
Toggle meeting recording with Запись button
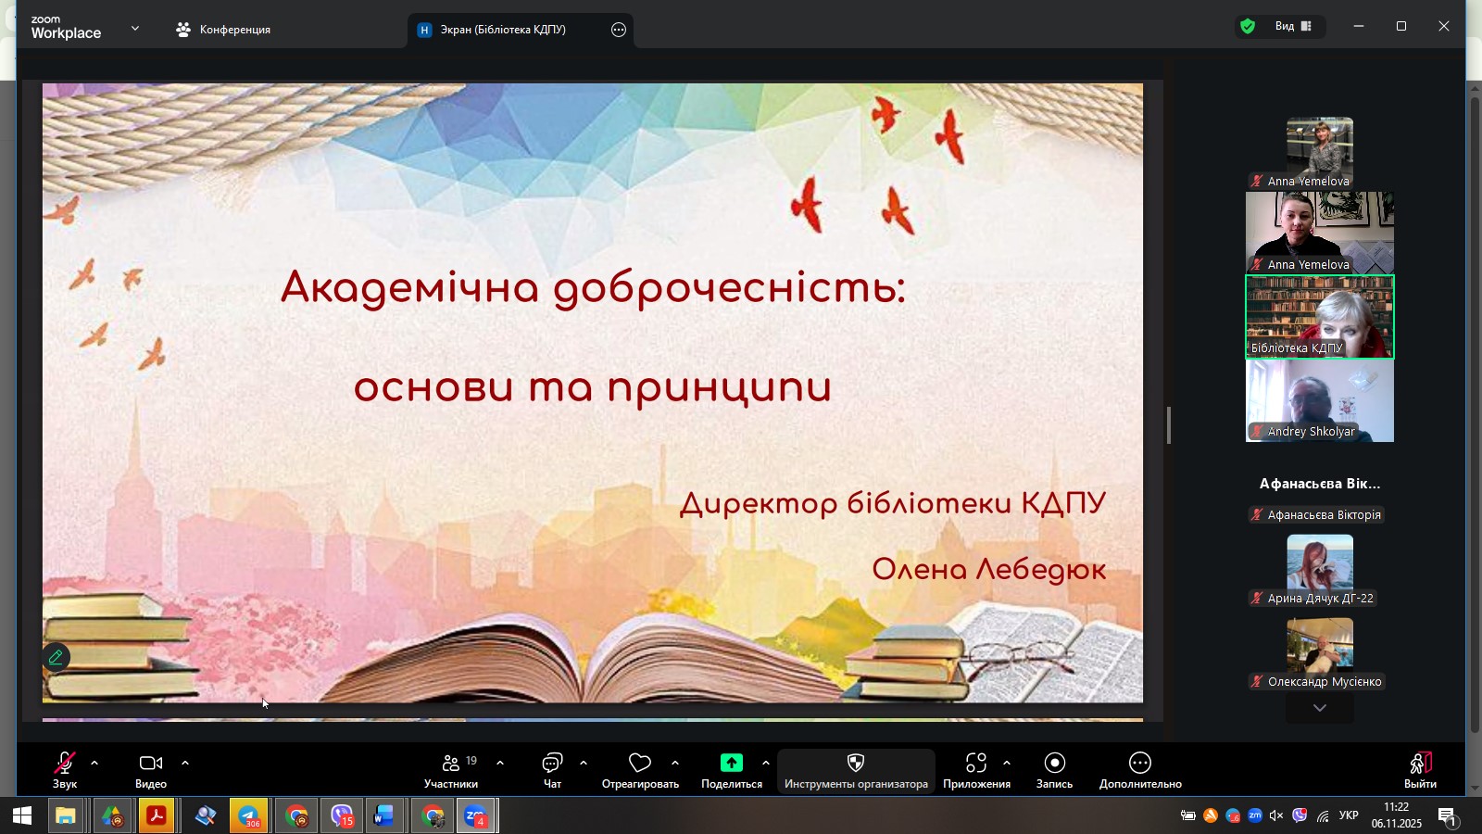point(1054,769)
